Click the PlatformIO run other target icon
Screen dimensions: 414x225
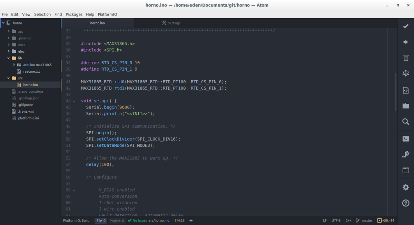coord(406,73)
